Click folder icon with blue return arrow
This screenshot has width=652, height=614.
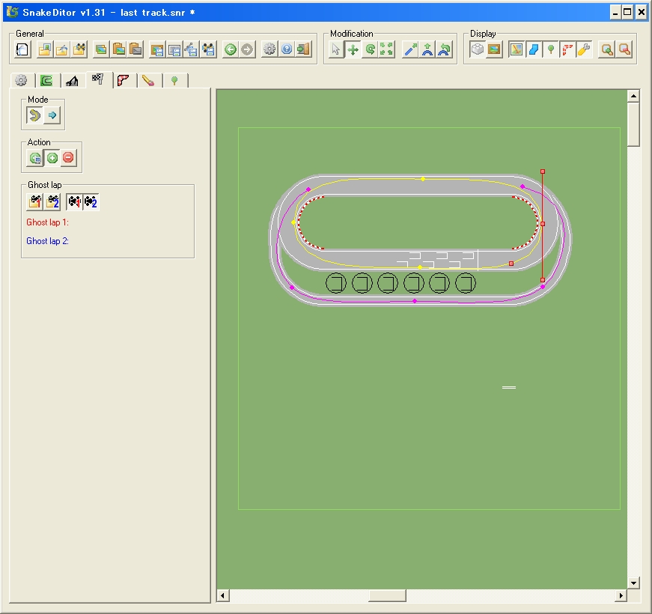(62, 49)
